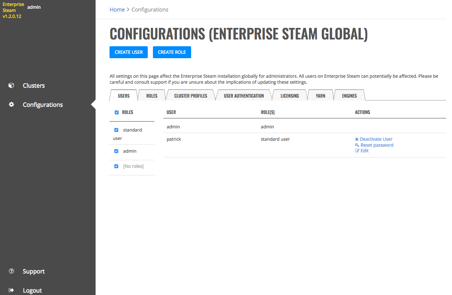Click the Create Role button
Screen dimensions: 452x295
(172, 52)
